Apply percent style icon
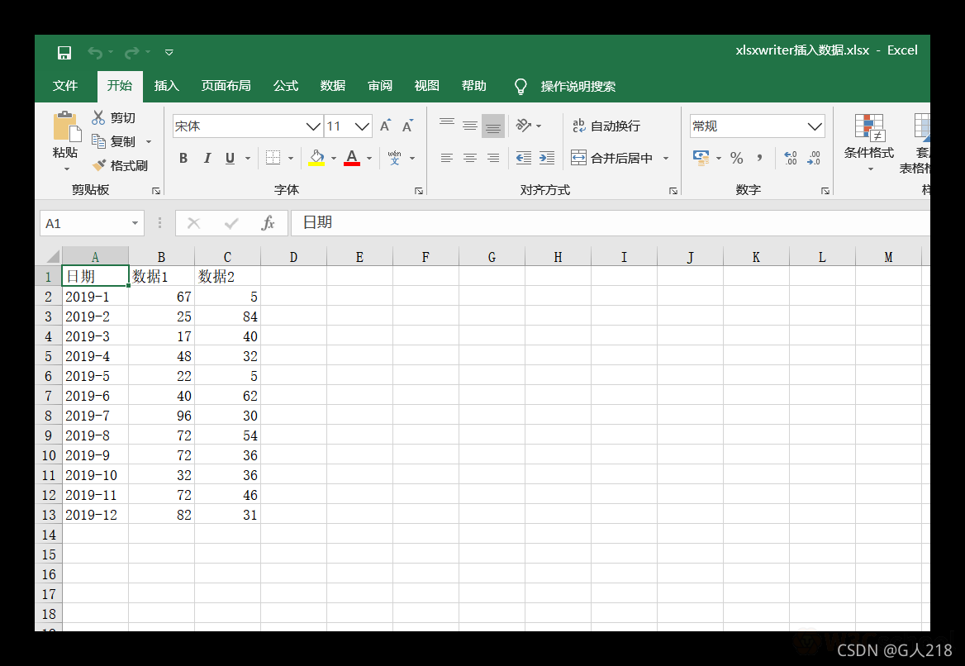The height and width of the screenshot is (666, 965). coord(737,158)
